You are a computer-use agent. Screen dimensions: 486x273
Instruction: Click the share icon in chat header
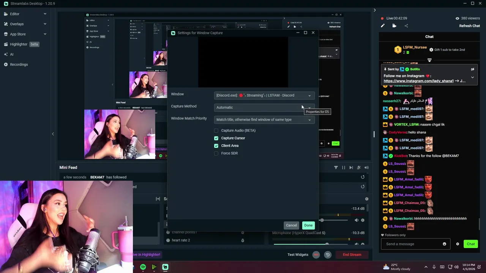click(406, 26)
